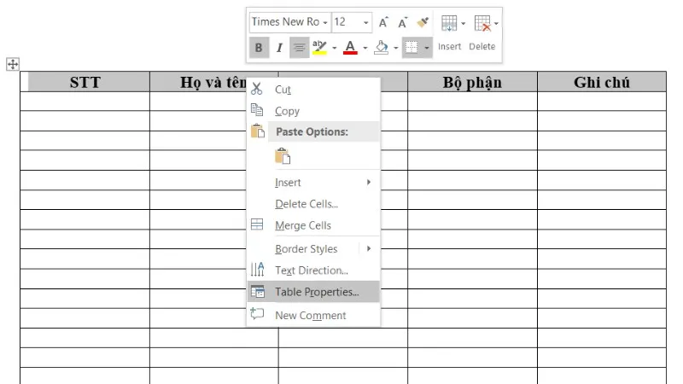
Task: Toggle Italic formatting
Action: pos(278,48)
